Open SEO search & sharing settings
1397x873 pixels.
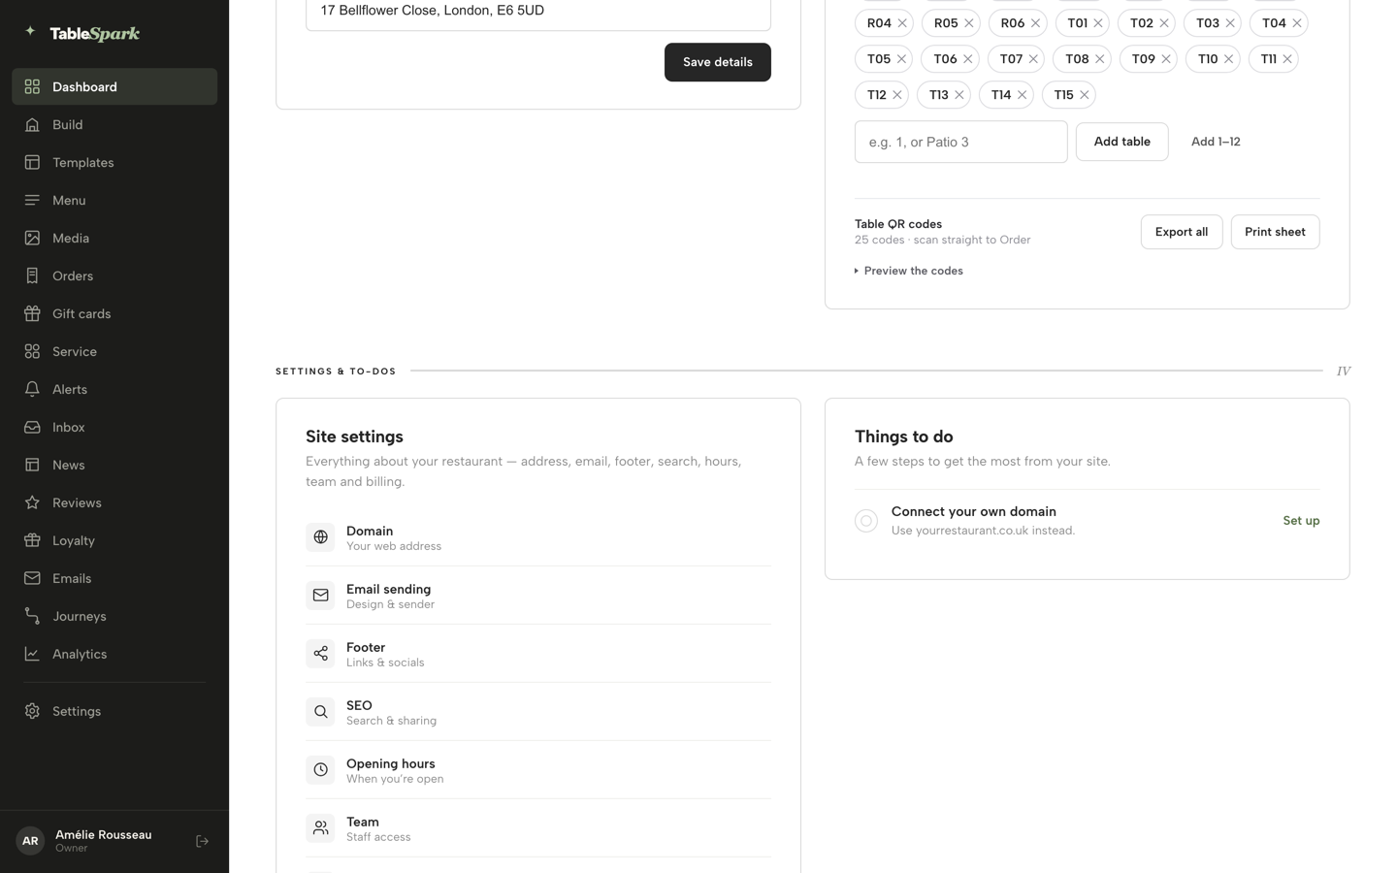tap(538, 712)
